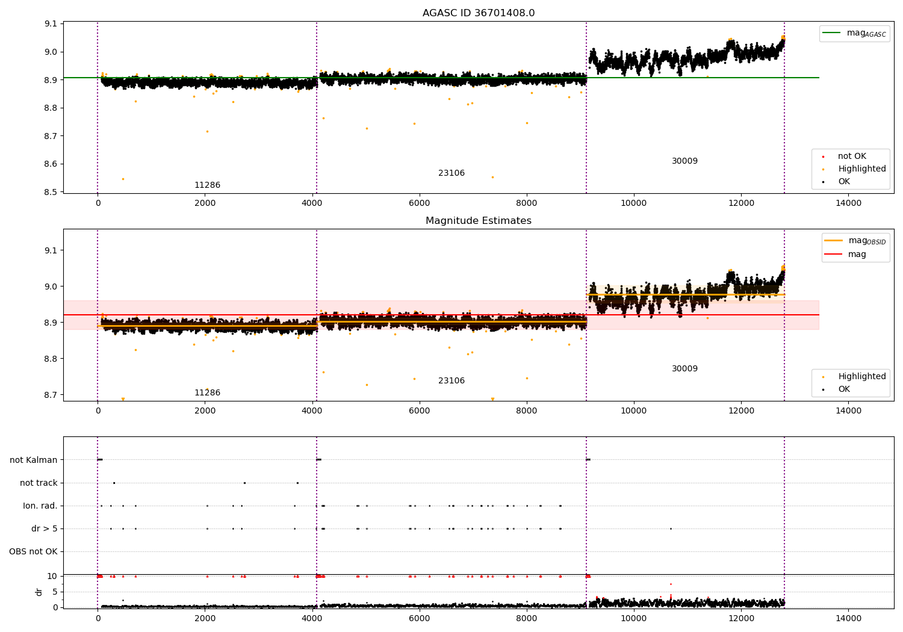903x632 pixels.
Task: Click the 'not Kalman' row label
Action: point(34,460)
